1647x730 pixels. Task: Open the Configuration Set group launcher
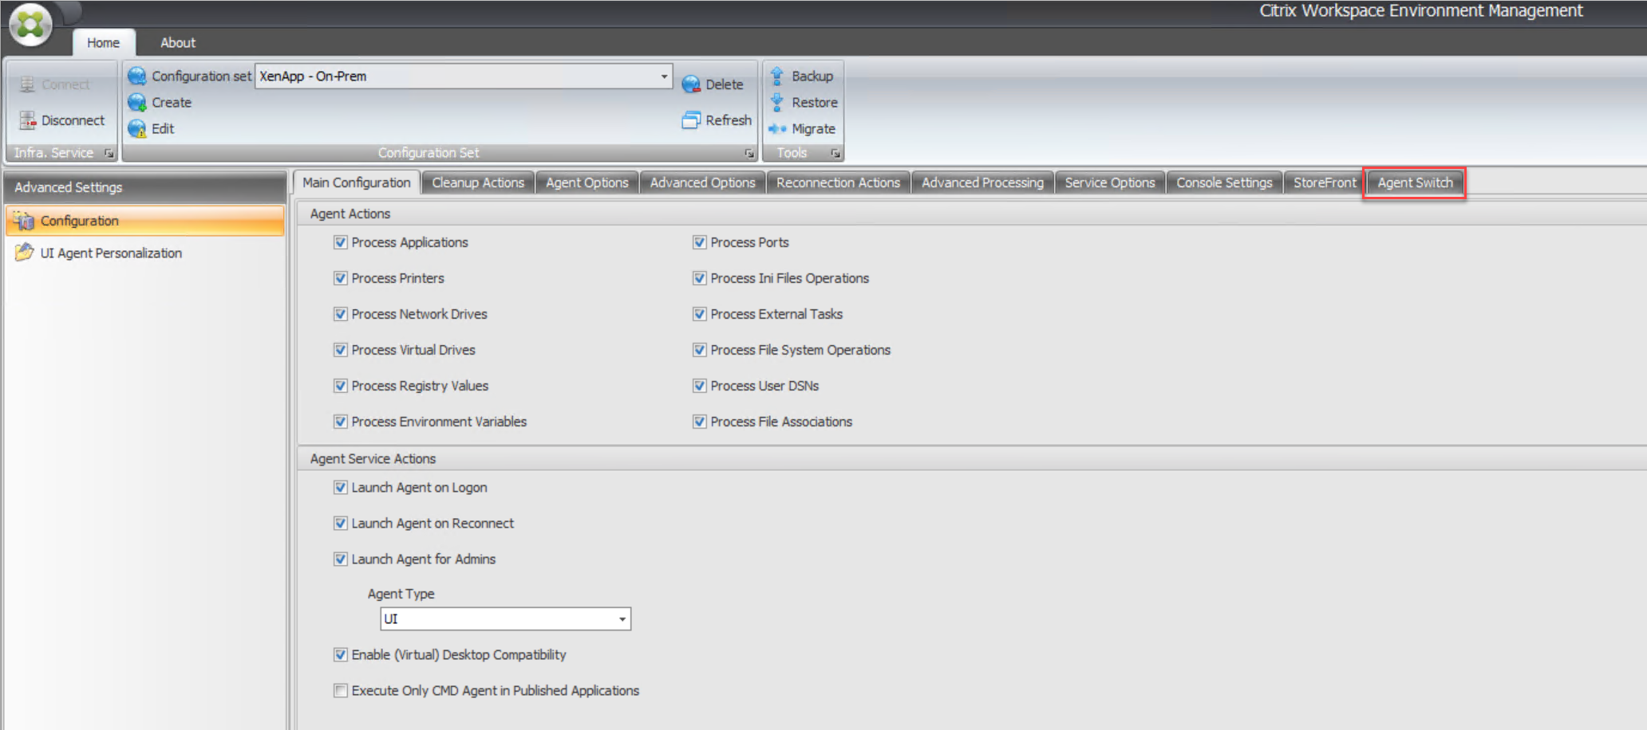[749, 153]
